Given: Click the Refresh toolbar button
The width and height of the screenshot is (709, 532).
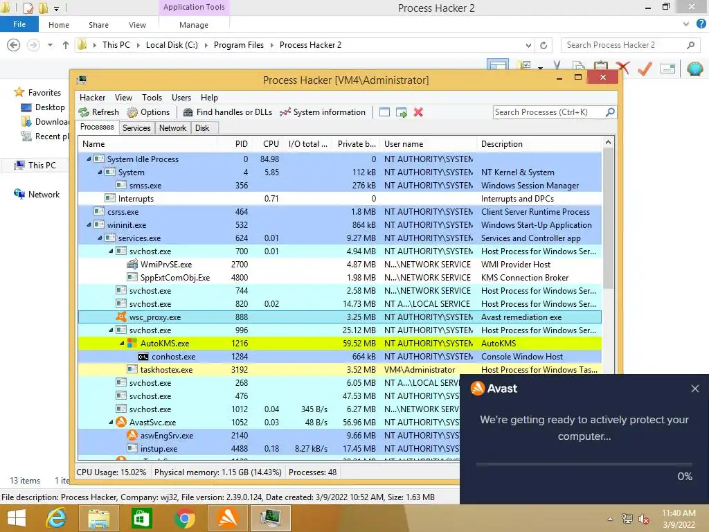Looking at the screenshot, I should coord(98,112).
